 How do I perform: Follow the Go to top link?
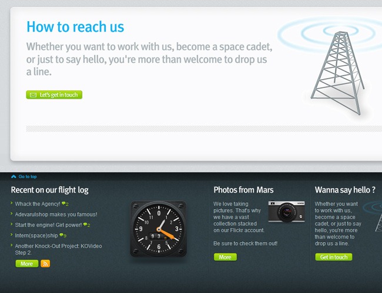coord(28,176)
